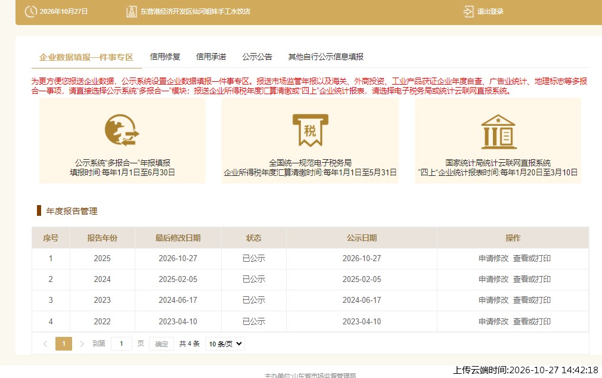The height and width of the screenshot is (378, 602).
Task: Click 查看或打印 for the 2024 report
Action: pos(532,279)
